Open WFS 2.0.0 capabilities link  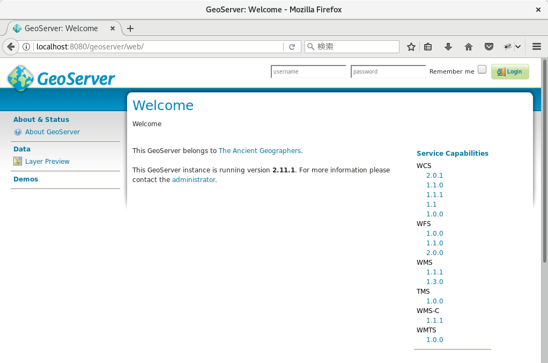click(x=434, y=253)
